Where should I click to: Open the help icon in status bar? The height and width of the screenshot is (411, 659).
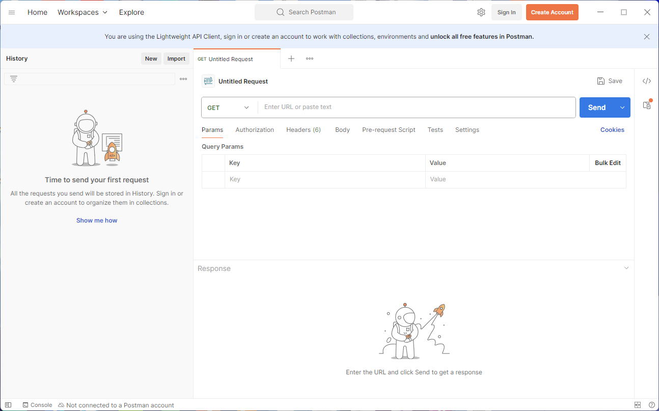click(x=651, y=405)
